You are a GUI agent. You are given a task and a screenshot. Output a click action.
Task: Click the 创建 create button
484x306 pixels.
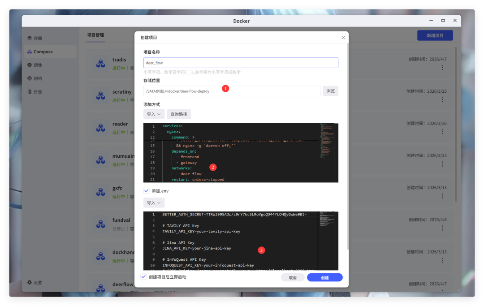tap(325, 278)
